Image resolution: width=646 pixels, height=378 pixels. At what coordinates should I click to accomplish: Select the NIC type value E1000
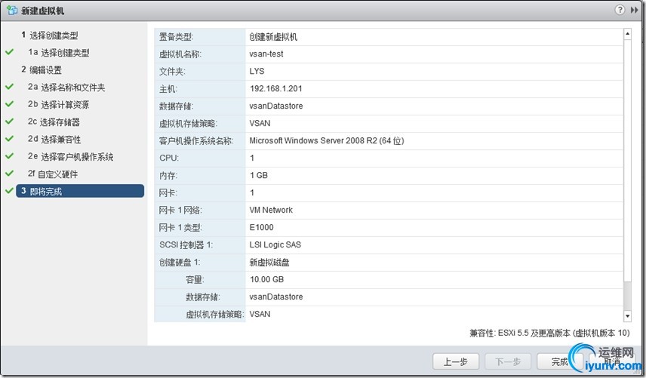pyautogui.click(x=261, y=227)
